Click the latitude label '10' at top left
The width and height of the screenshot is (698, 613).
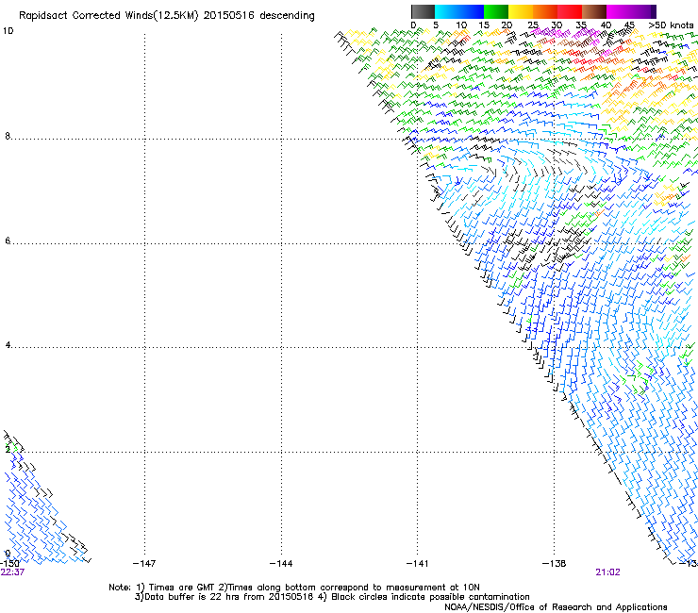point(8,31)
